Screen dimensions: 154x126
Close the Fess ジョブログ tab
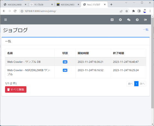(x=105, y=4)
